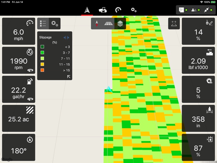The width and height of the screenshot is (217, 163).
Task: Tap the tire wheel icon
Action: 209,81
